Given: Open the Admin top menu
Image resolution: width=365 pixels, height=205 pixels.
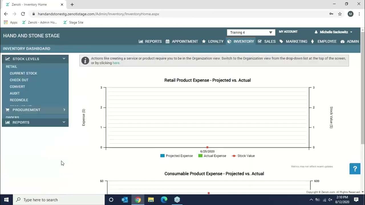Looking at the screenshot, I should tap(350, 41).
